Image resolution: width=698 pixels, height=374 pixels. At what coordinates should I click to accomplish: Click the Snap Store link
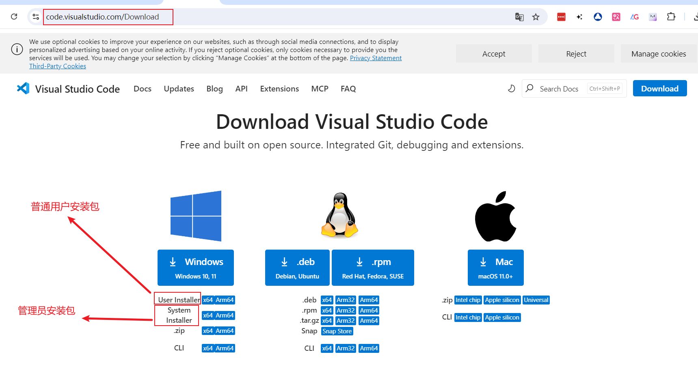click(337, 331)
